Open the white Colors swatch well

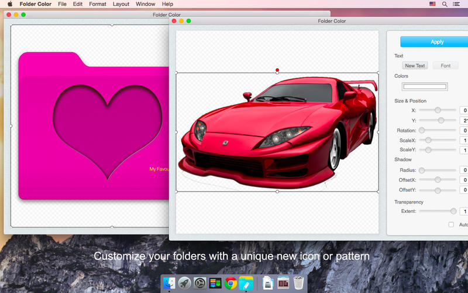click(x=425, y=87)
